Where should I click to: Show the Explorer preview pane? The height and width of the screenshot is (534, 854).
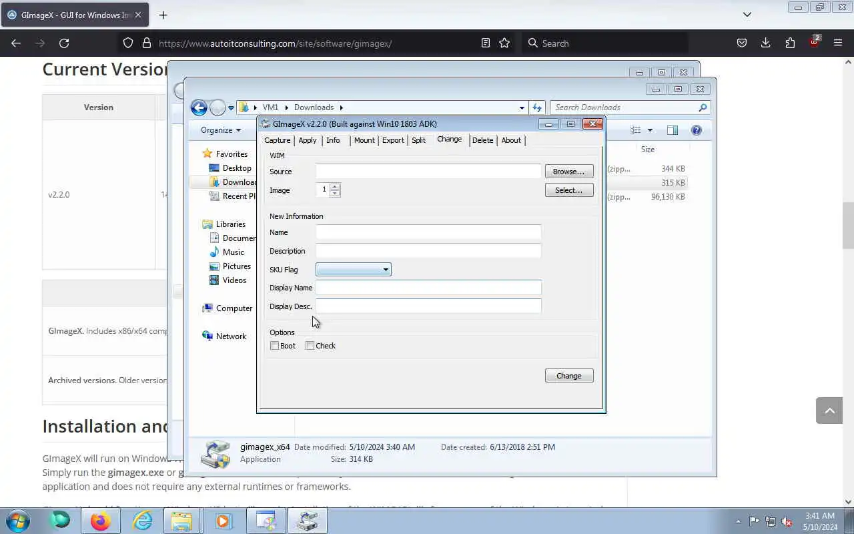(x=673, y=130)
